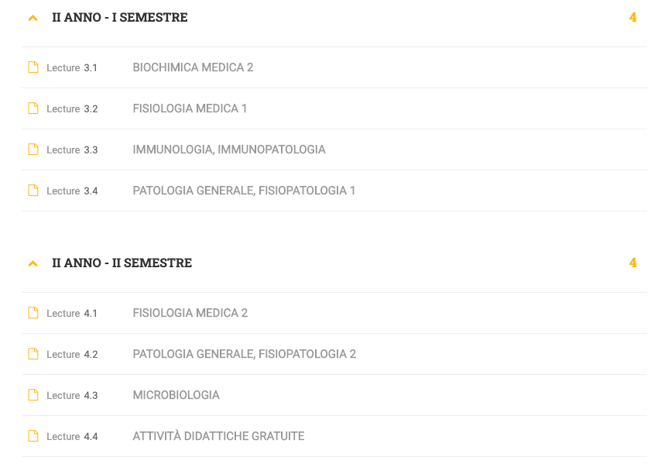Open ATTIVITÀ DIDATTICHE GRATUITE item
This screenshot has width=668, height=464.
click(218, 436)
